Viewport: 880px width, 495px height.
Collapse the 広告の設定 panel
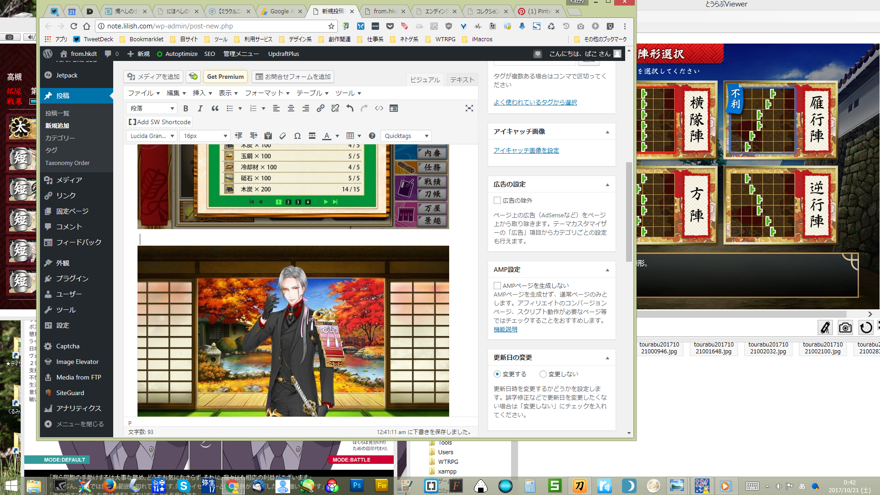(607, 185)
